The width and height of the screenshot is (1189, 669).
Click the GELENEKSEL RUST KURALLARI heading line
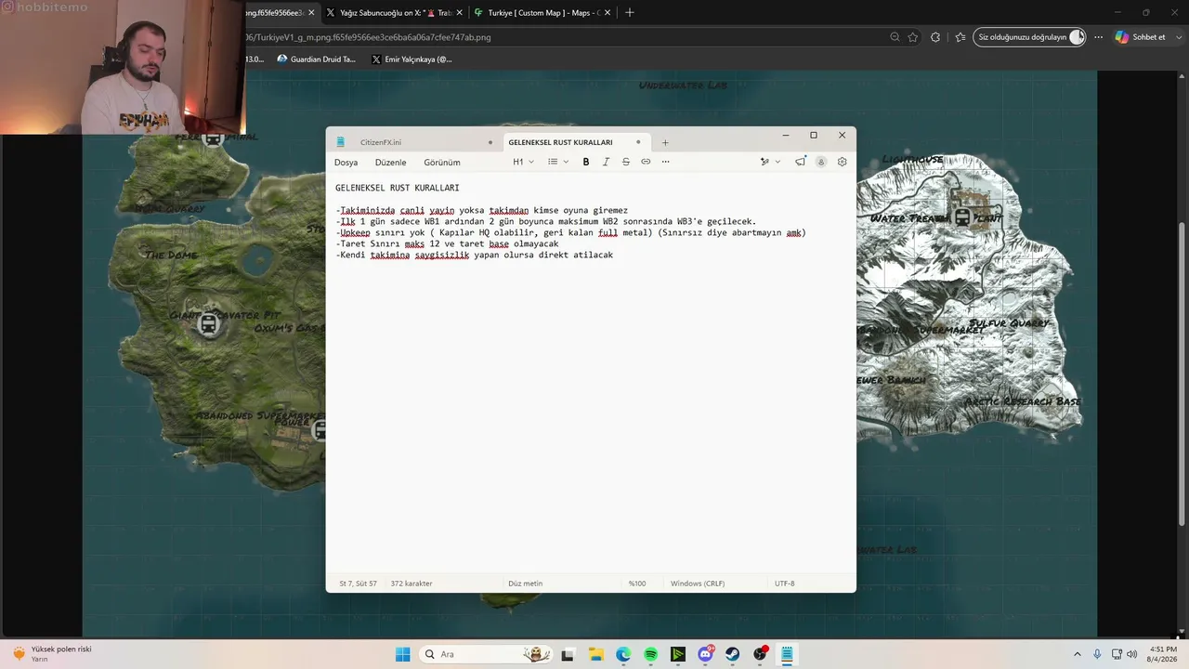pyautogui.click(x=398, y=188)
